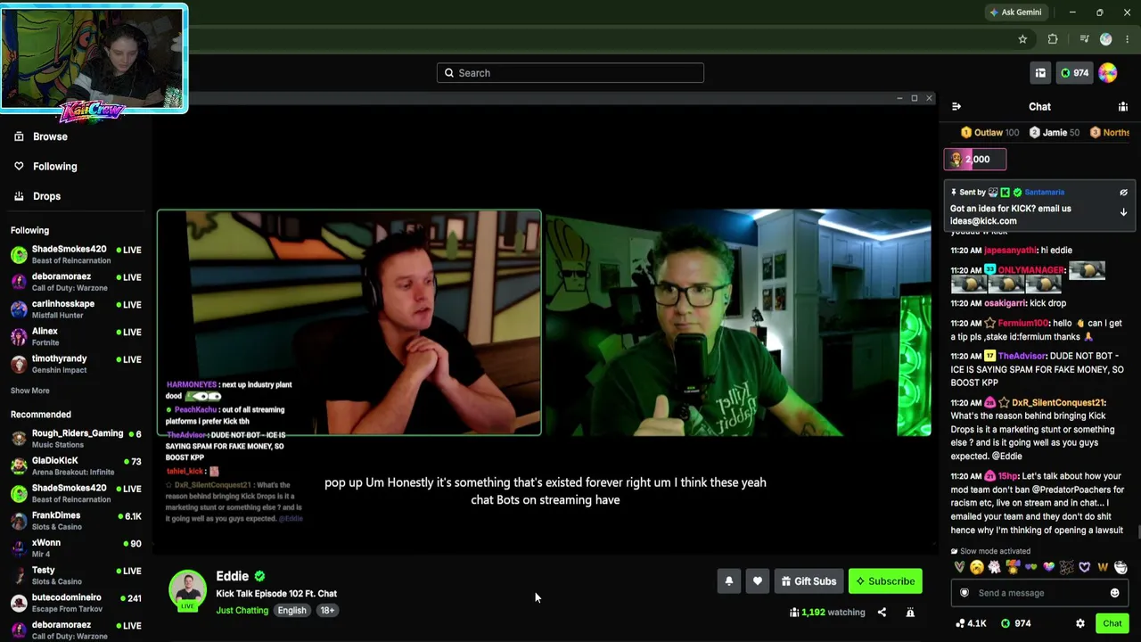Image resolution: width=1141 pixels, height=642 pixels.
Task: Click the Eddie channel name
Action: click(x=232, y=576)
